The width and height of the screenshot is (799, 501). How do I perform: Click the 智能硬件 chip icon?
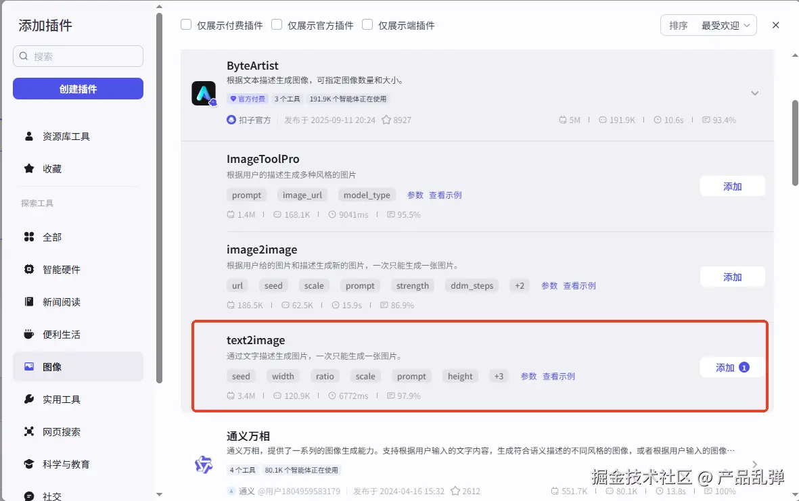click(x=29, y=269)
